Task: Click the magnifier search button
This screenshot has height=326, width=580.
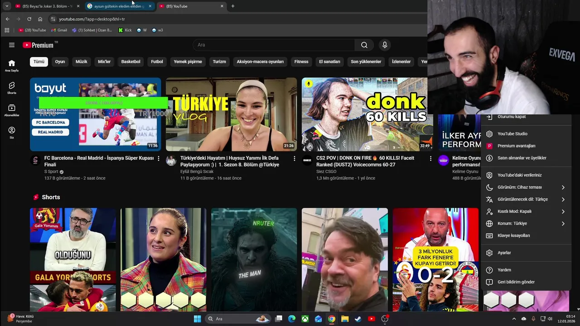Action: coord(364,45)
